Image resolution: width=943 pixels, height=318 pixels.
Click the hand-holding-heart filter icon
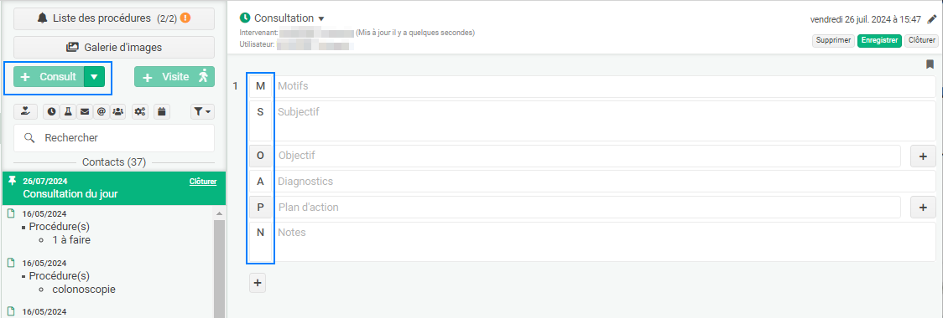(25, 111)
